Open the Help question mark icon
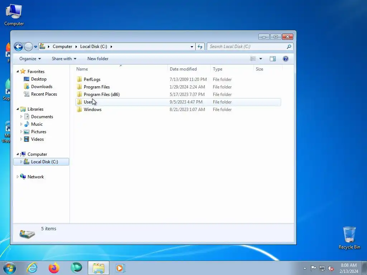Image resolution: width=367 pixels, height=275 pixels. [286, 59]
